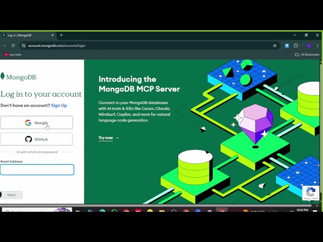Focus the Email Address field

tap(37, 170)
